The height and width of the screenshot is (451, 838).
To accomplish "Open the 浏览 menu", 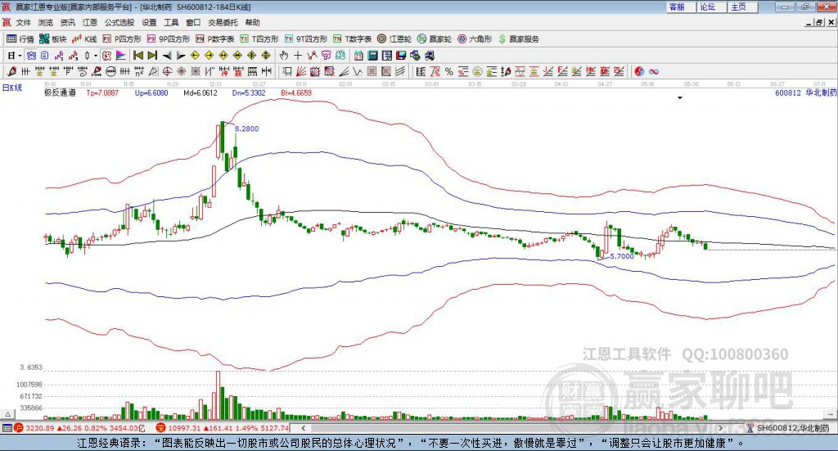I will (x=46, y=22).
